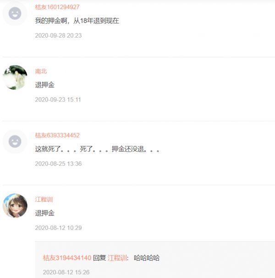
Task: Click 江程训's anime girl avatar
Action: click(15, 206)
